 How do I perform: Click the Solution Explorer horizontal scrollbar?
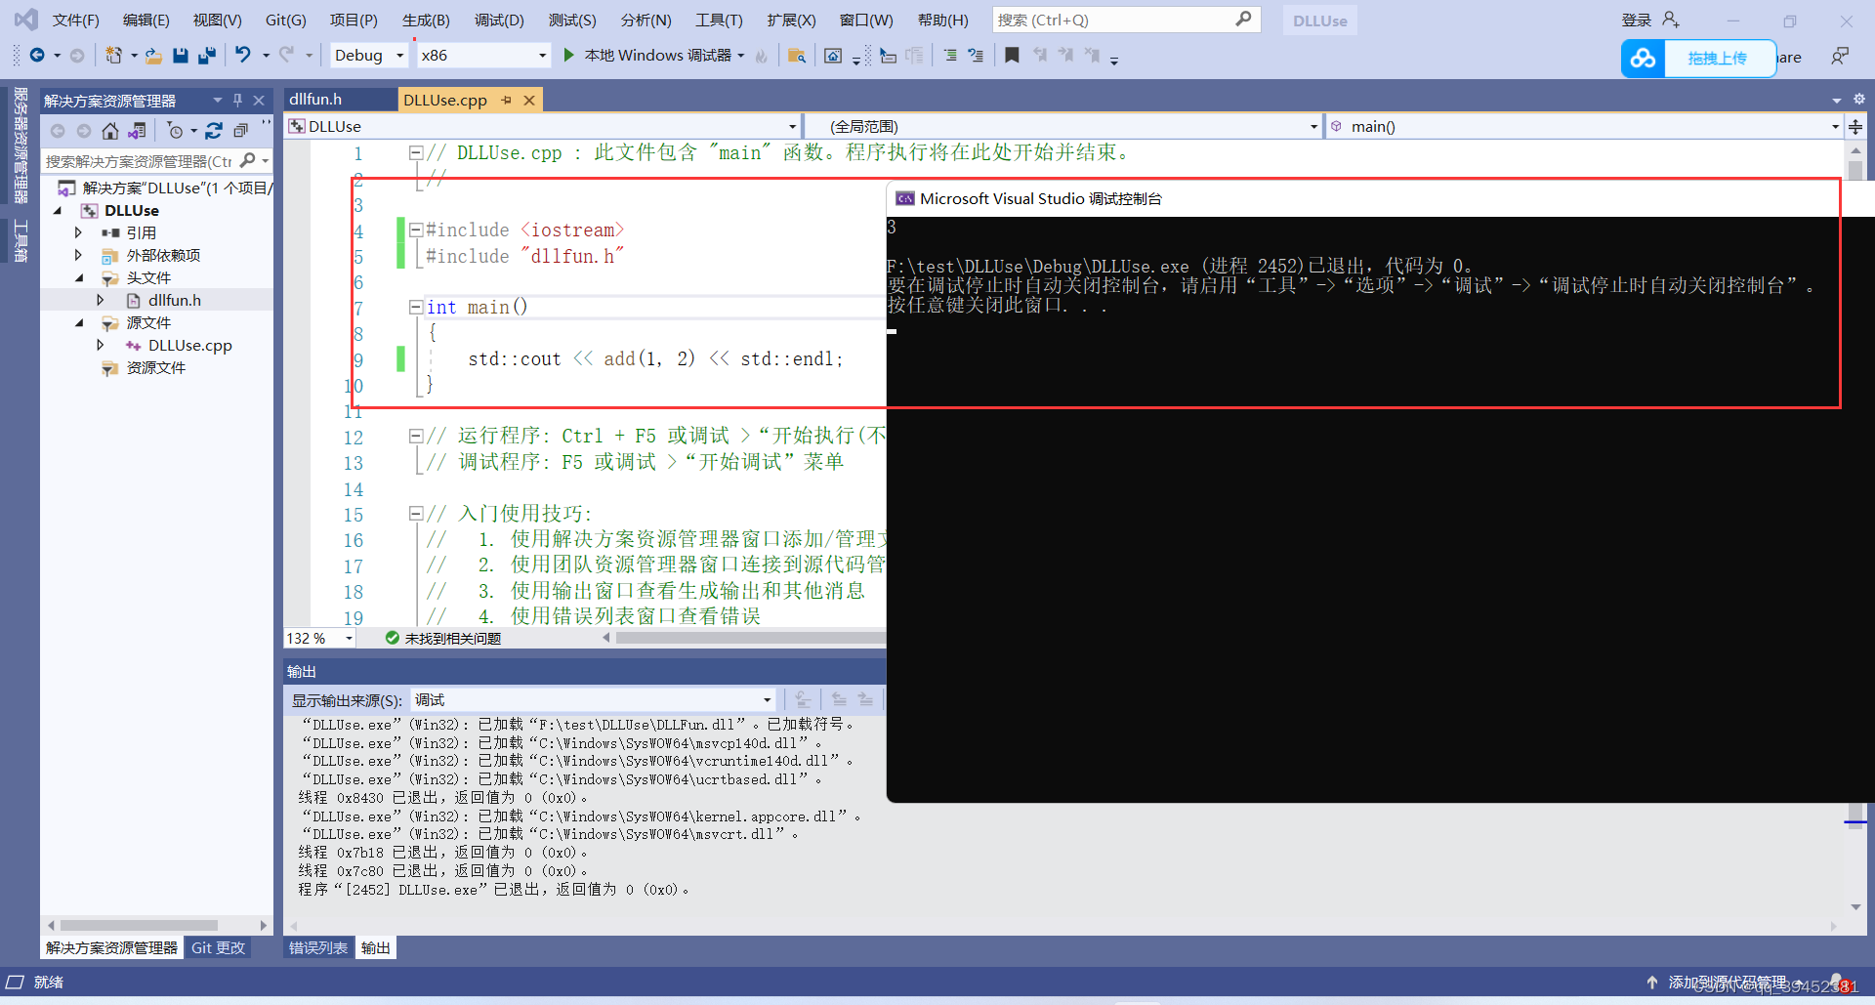point(139,925)
